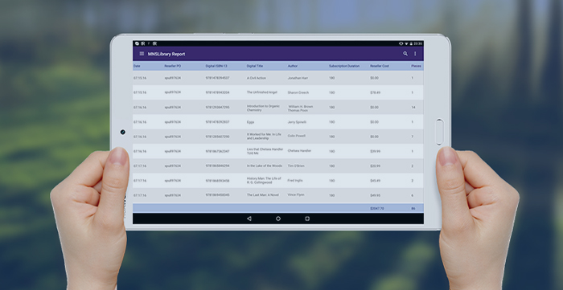Select the title The Last Man: A Novel

point(262,195)
